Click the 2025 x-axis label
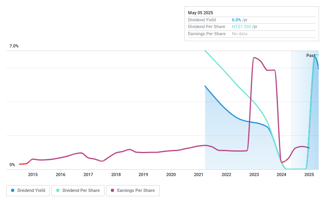Screen dimensions: 325x201 pos(309,174)
